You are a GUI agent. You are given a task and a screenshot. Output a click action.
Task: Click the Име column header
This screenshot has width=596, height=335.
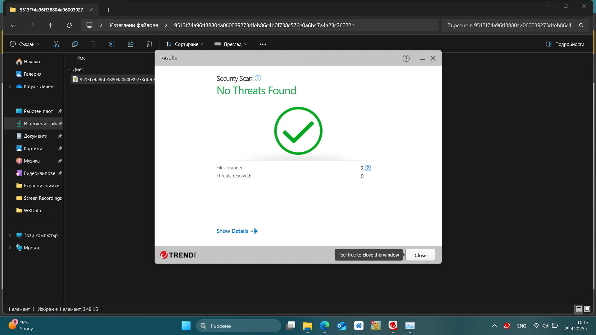81,58
